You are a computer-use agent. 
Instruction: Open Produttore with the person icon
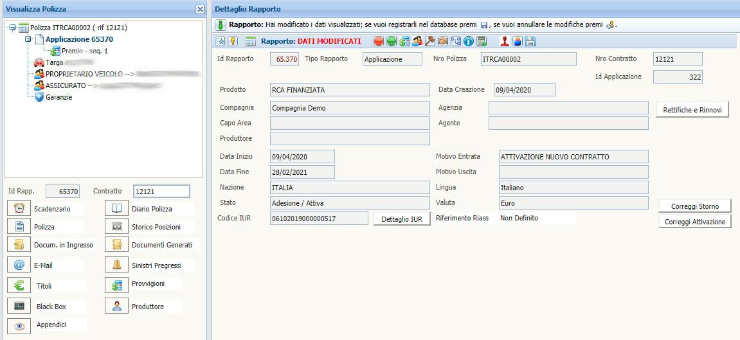point(116,307)
